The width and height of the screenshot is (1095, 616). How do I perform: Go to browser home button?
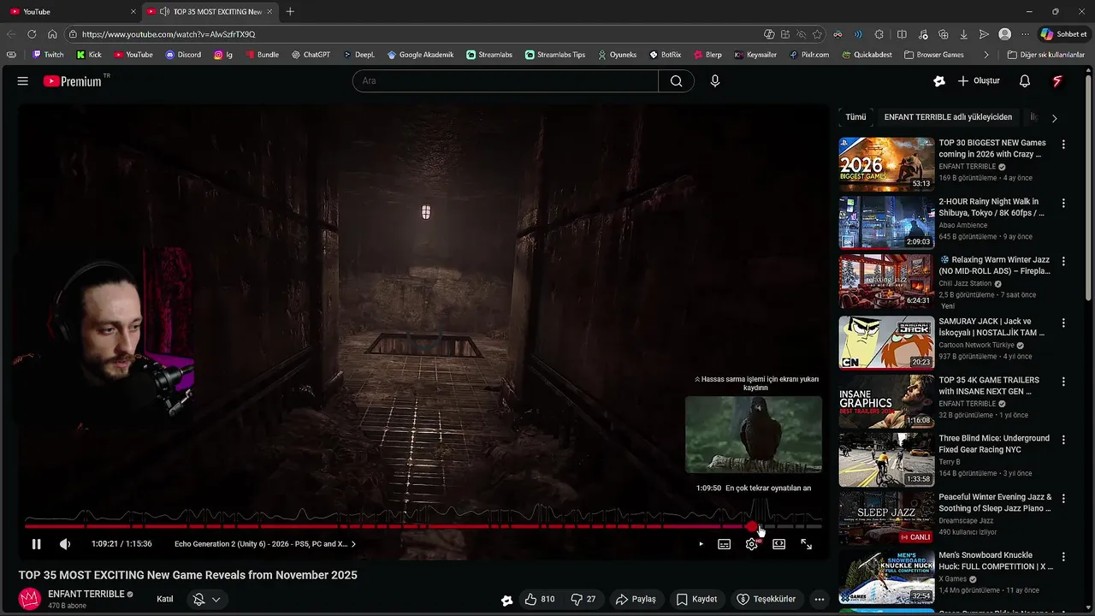[x=52, y=34]
